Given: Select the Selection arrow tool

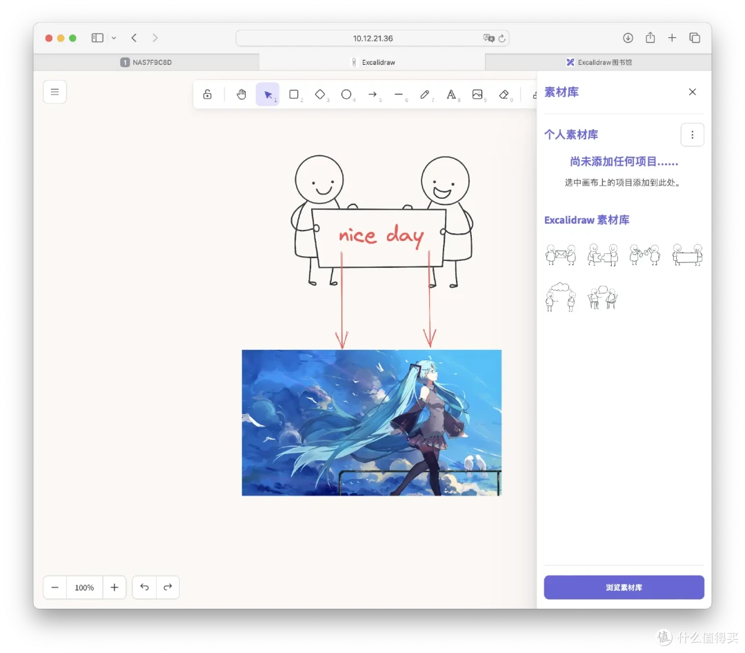Looking at the screenshot, I should tap(268, 94).
